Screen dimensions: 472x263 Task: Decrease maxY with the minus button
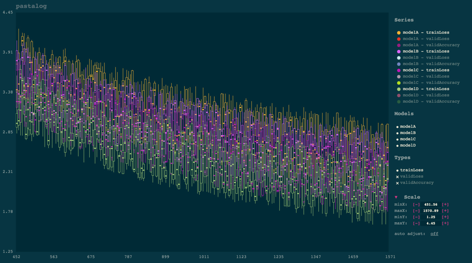[416, 223]
